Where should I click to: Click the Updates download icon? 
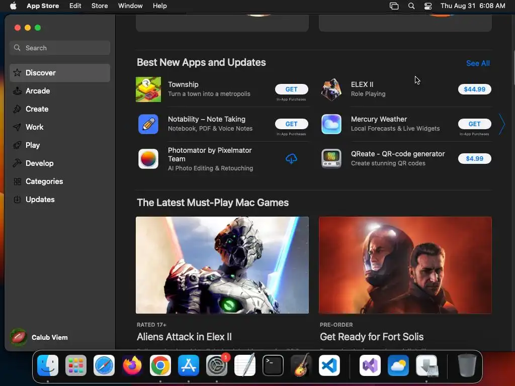point(17,199)
